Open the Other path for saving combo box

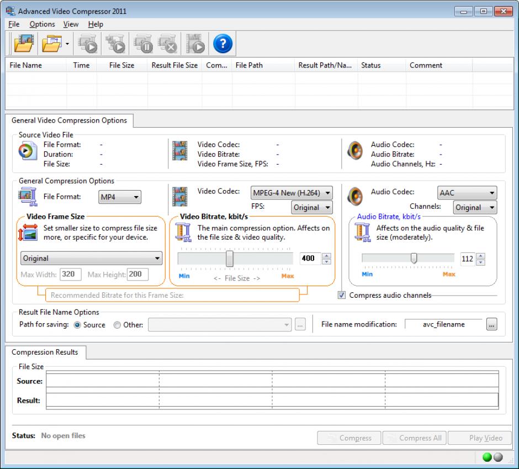[220, 325]
